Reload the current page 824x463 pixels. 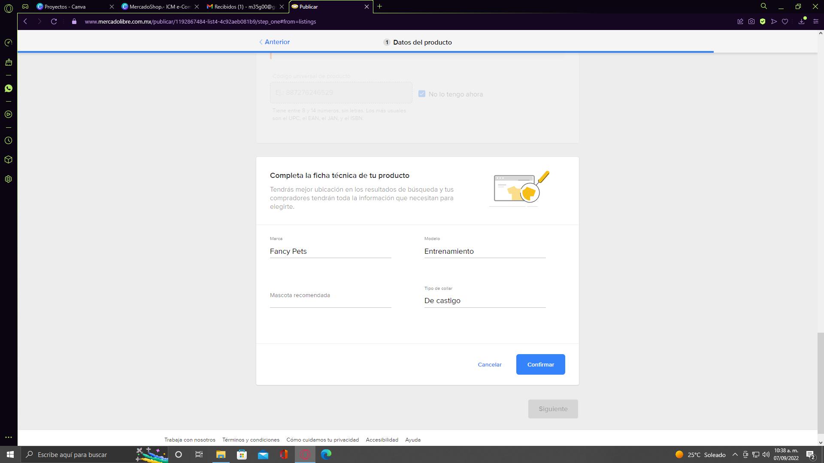pos(54,21)
